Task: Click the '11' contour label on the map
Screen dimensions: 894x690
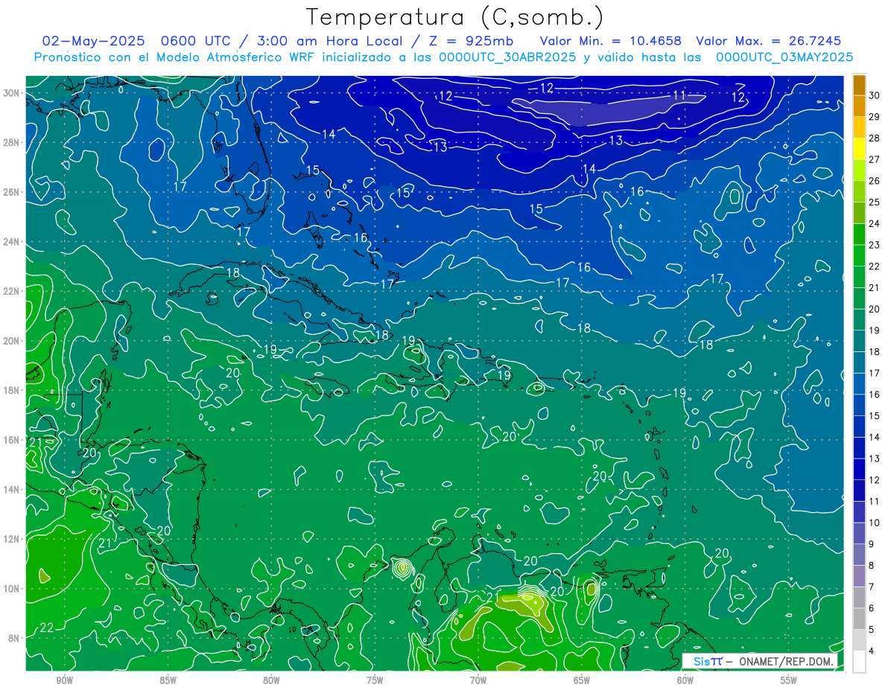Action: (x=679, y=95)
